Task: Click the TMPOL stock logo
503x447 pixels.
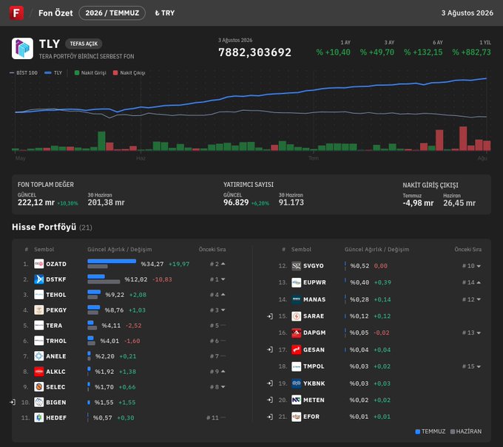Action: click(x=296, y=366)
